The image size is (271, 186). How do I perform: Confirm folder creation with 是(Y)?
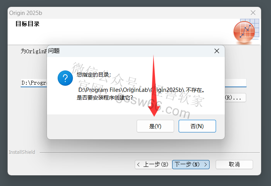[x=155, y=126]
